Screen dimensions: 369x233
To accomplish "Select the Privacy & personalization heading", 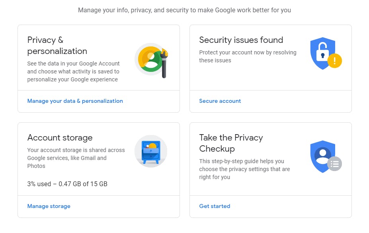I will tap(57, 46).
